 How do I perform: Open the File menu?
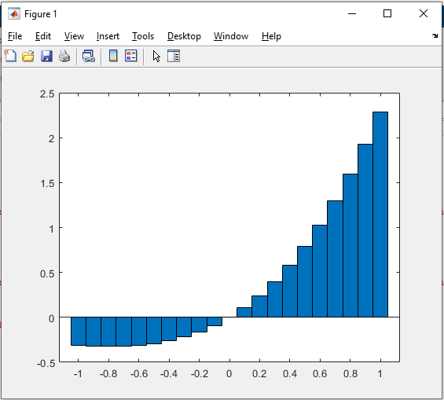tap(15, 36)
